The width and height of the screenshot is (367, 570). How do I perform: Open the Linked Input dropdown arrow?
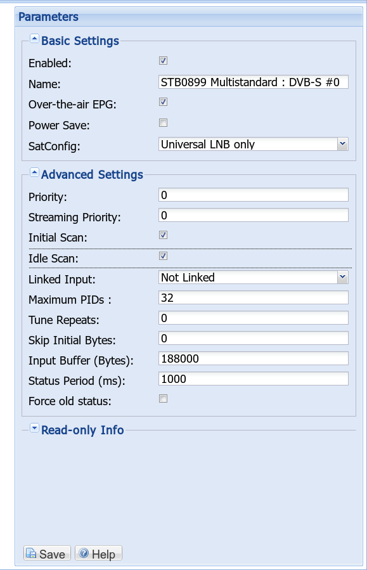coord(343,277)
